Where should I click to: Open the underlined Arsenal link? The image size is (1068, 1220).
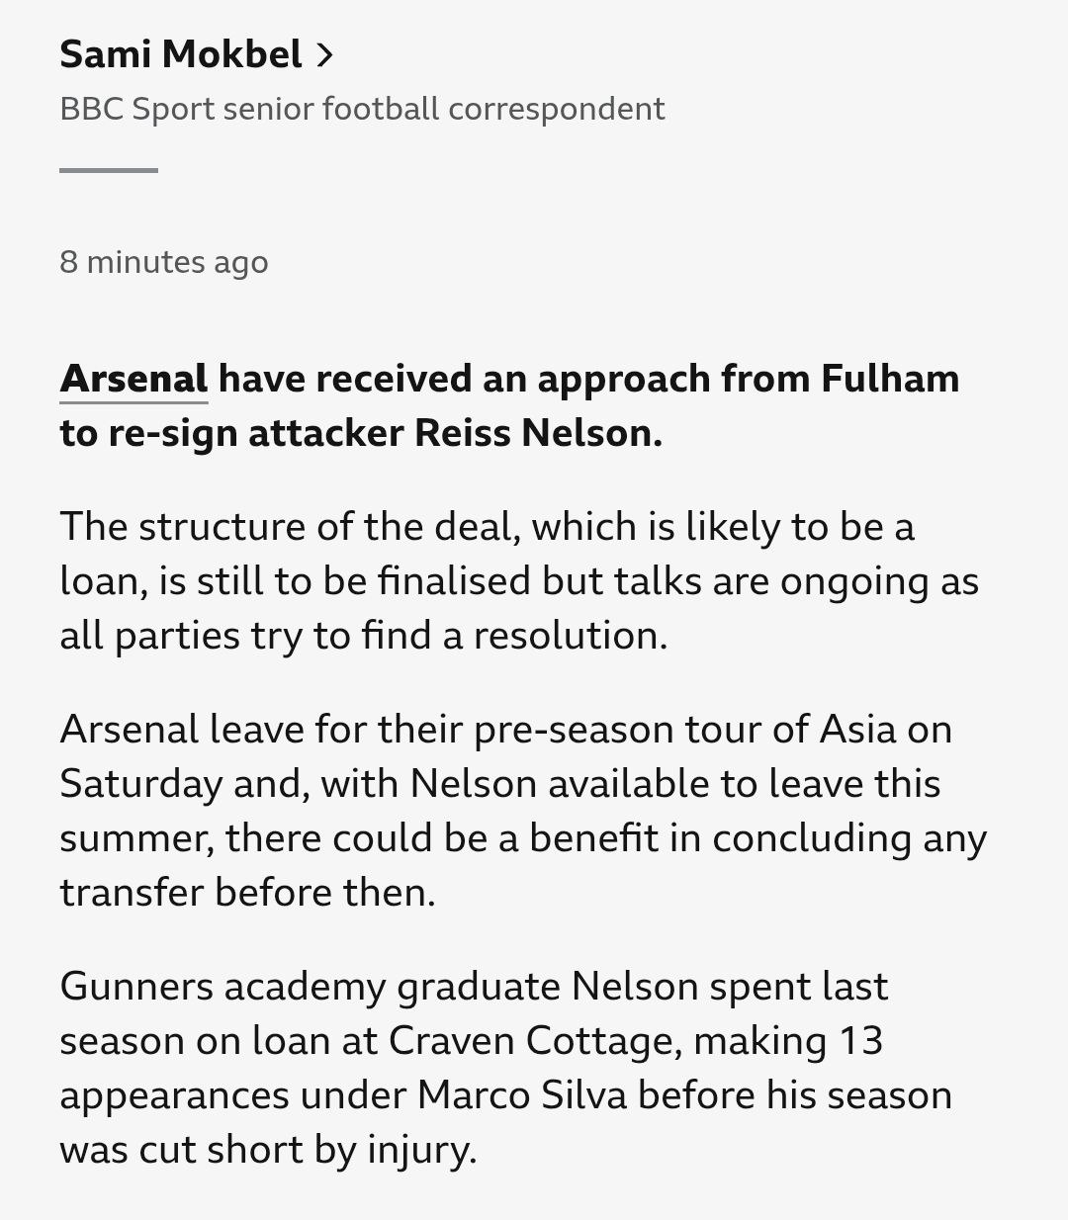coord(133,380)
